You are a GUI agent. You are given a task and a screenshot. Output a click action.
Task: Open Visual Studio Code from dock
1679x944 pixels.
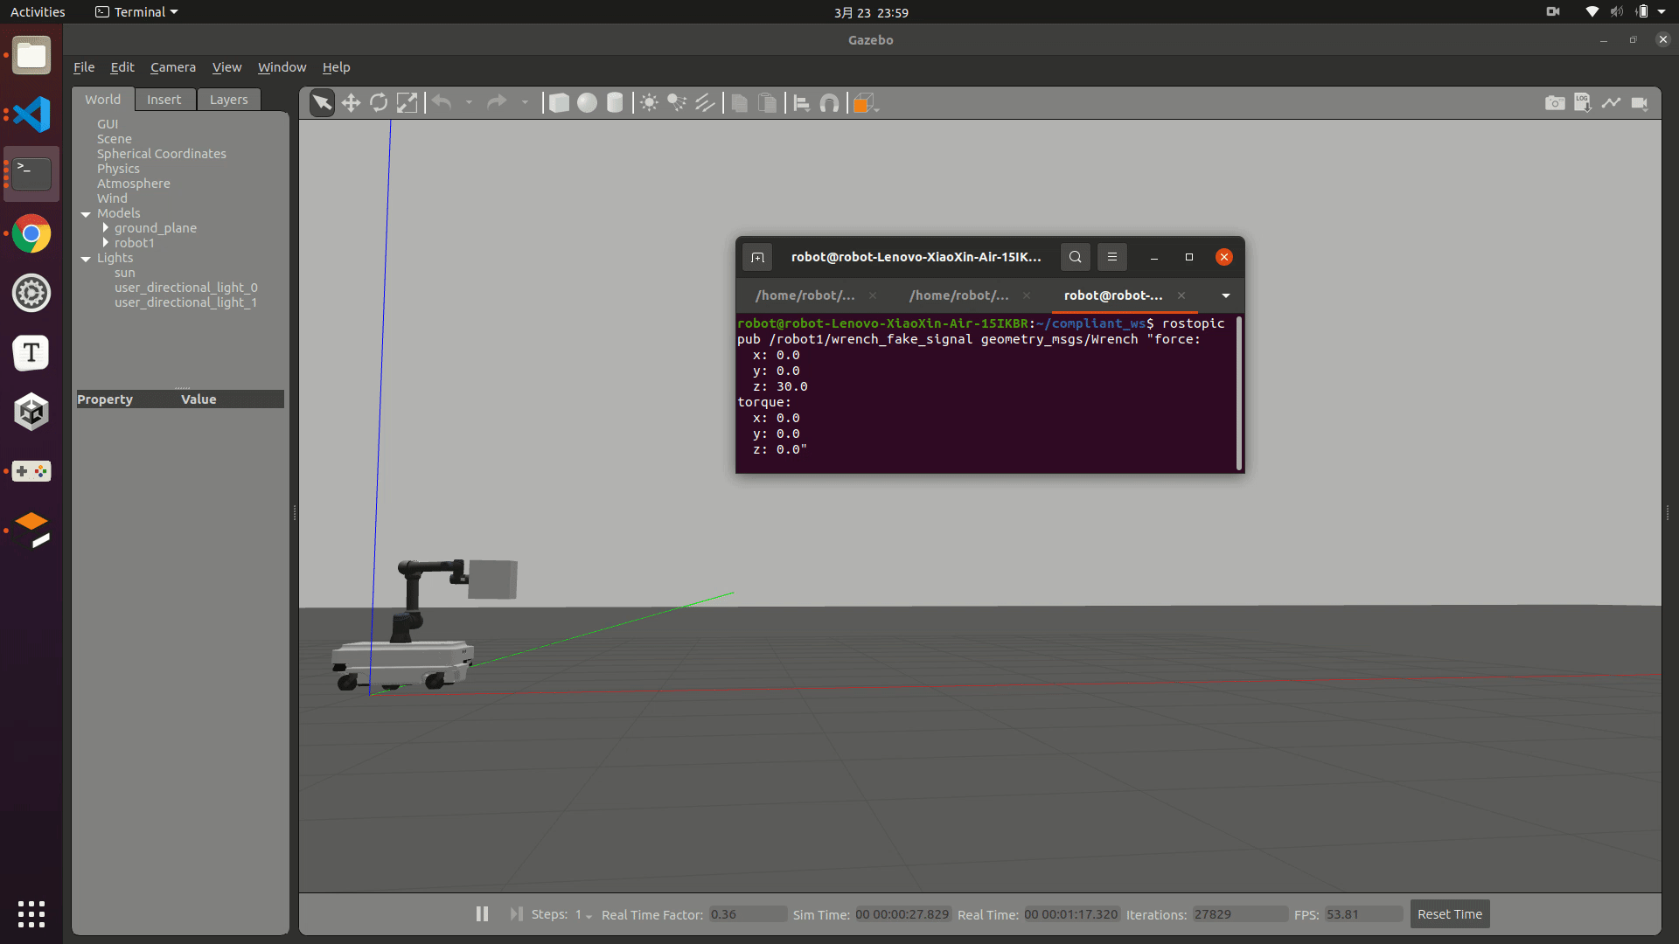click(x=31, y=115)
